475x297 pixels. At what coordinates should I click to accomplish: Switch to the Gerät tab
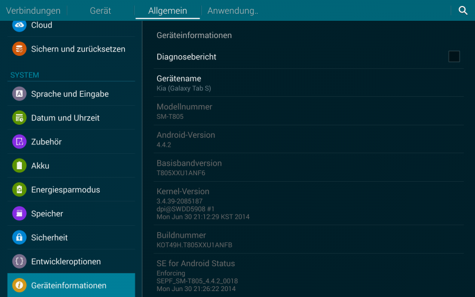[100, 11]
